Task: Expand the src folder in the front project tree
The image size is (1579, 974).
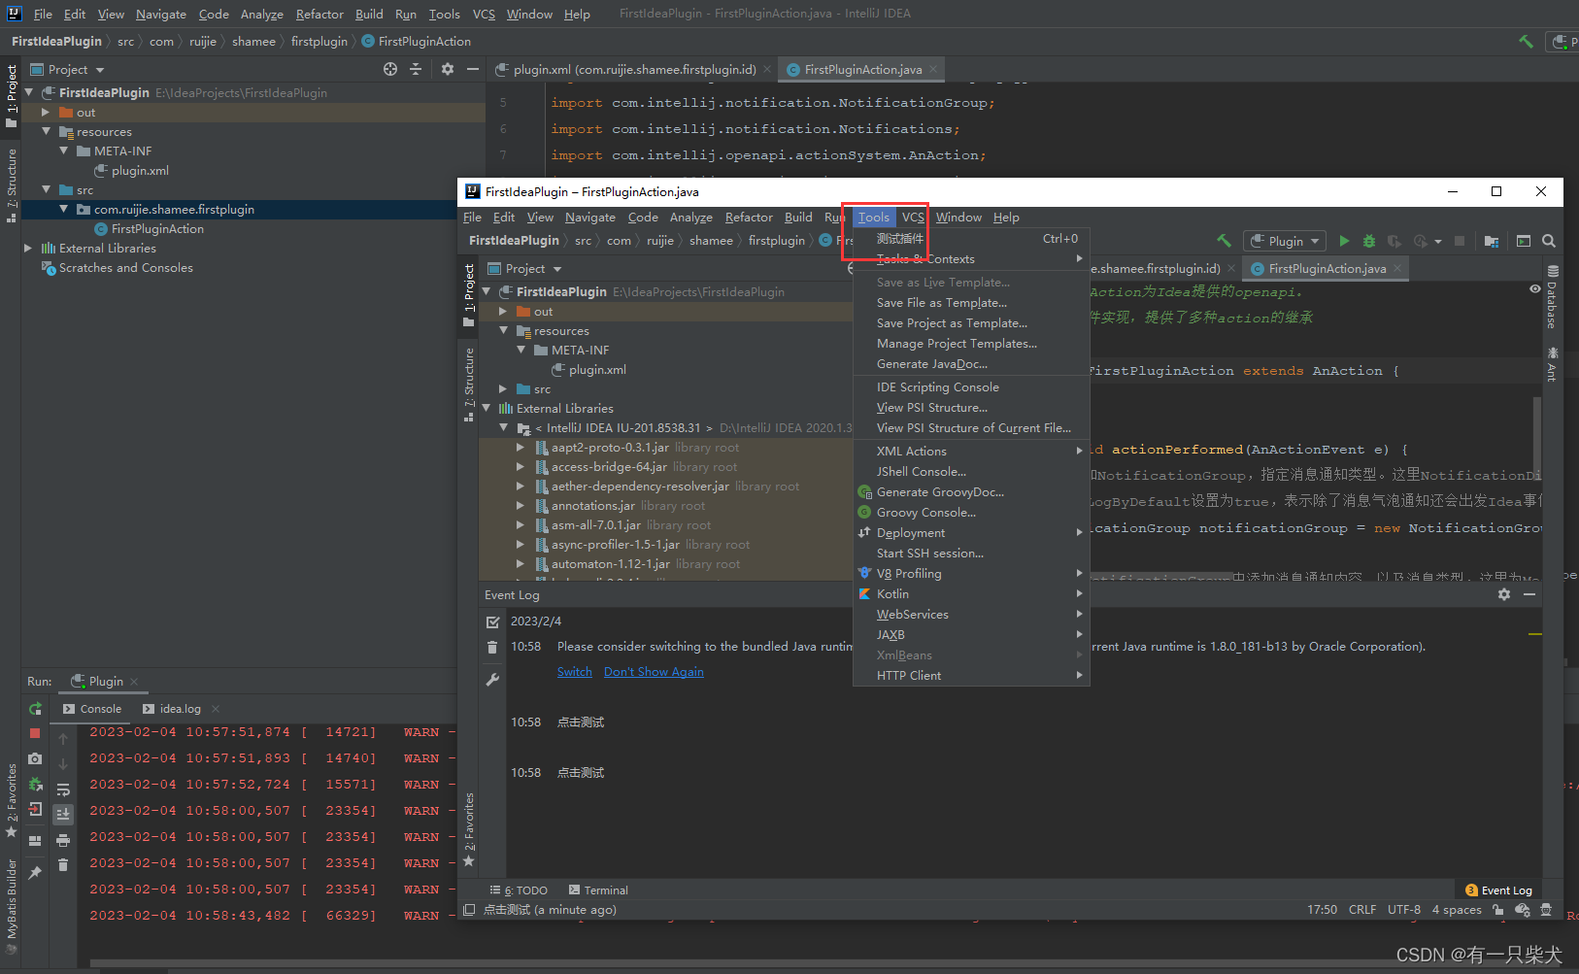Action: (503, 388)
